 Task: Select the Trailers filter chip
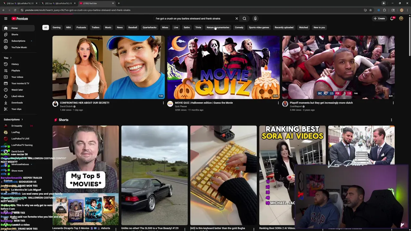pos(95,27)
